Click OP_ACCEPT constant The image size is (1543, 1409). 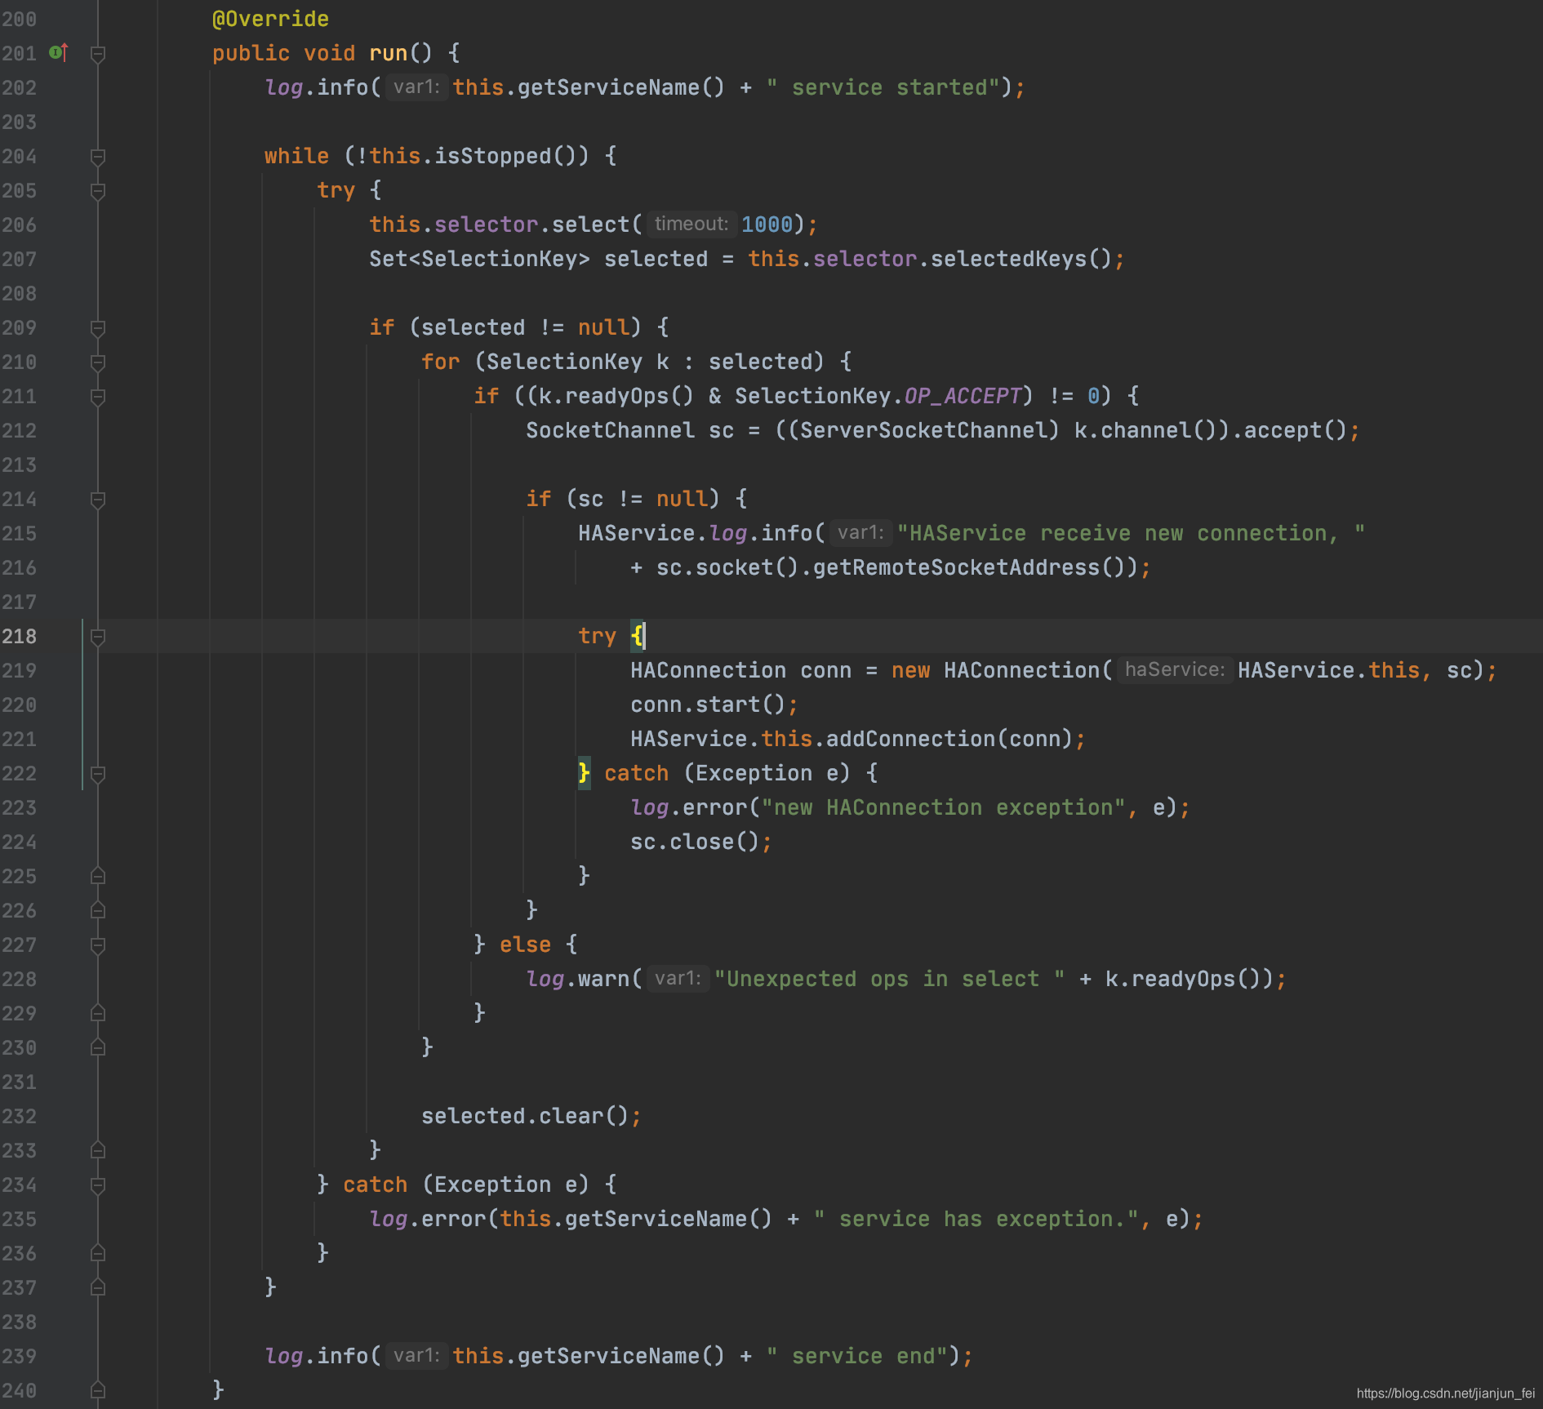[963, 396]
